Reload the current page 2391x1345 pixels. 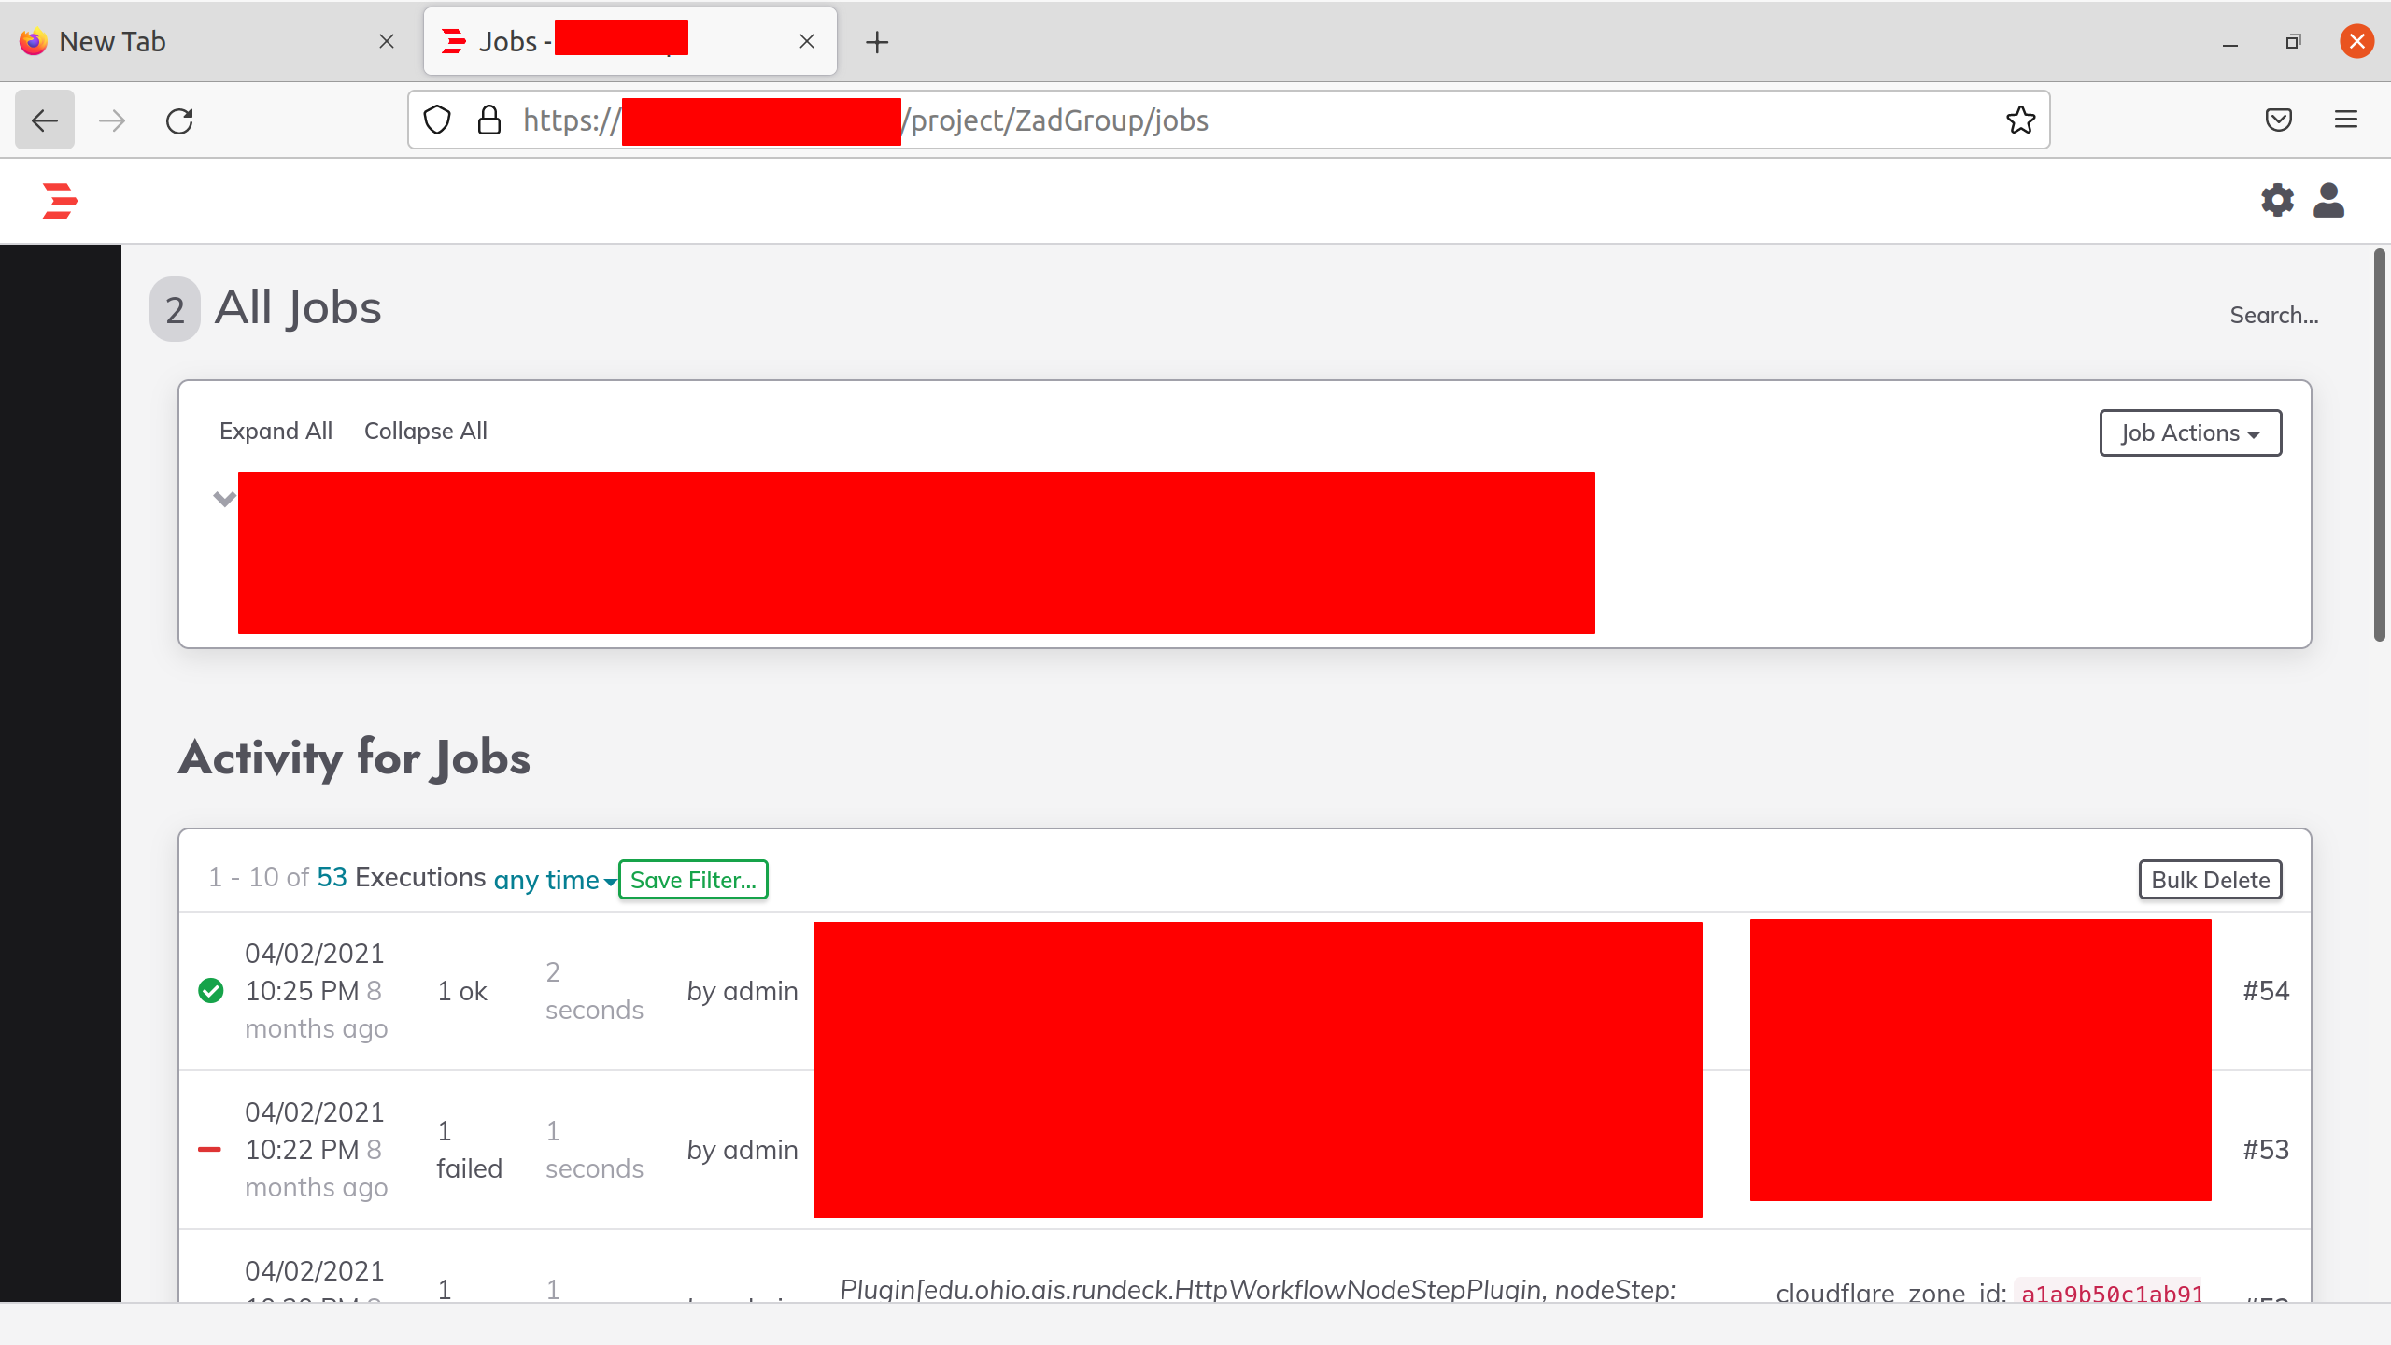(179, 120)
